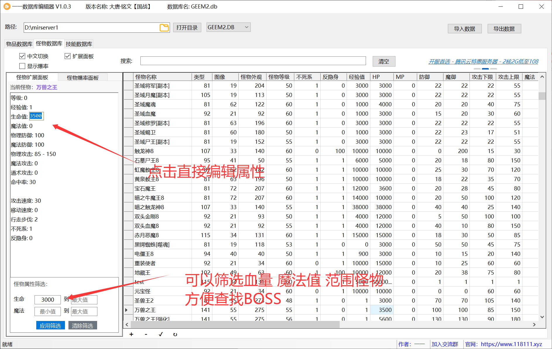The height and width of the screenshot is (349, 552).
Task: Click the confirm (✓) changes icon
Action: 160,334
